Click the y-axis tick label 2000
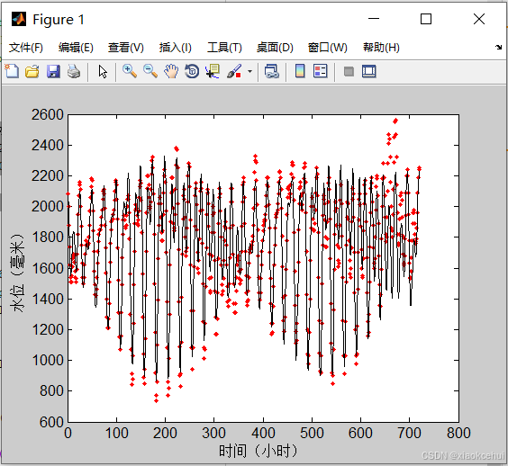 tap(48, 207)
